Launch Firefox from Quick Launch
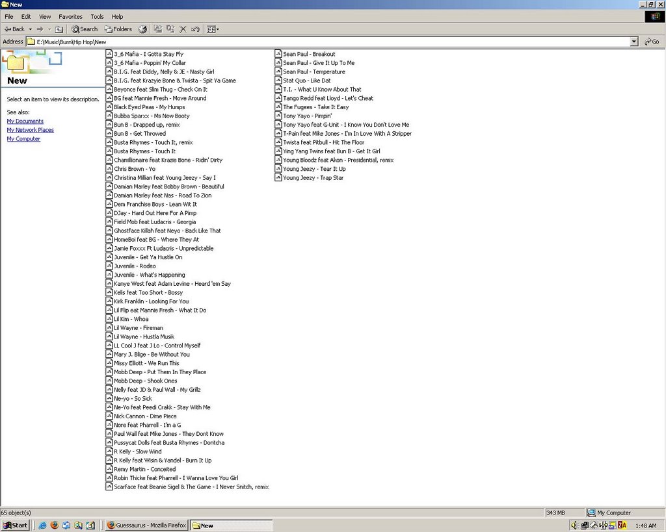Viewport: 666px width, 532px height. pos(55,526)
